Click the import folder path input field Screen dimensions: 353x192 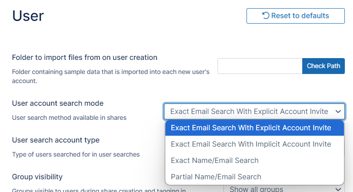tap(260, 66)
